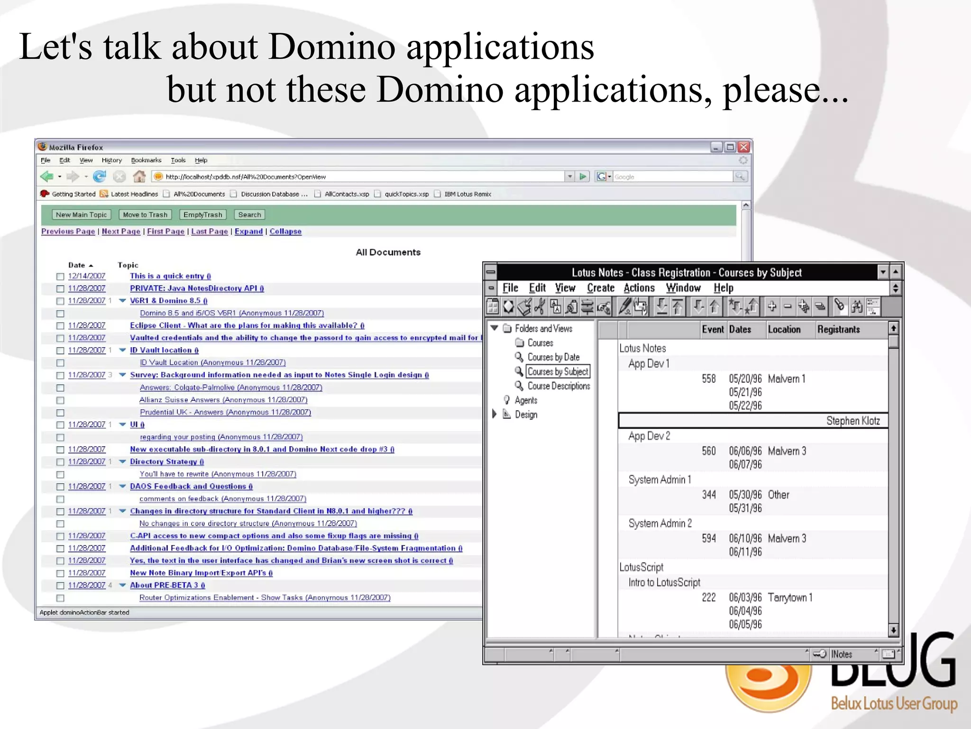971x729 pixels.
Task: Click the New Main Topic button
Action: [81, 215]
